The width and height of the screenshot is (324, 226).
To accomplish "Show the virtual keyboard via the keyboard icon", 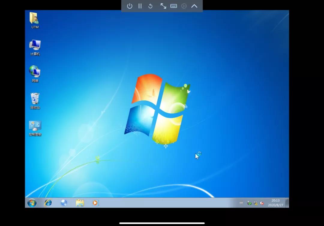I will coord(174,6).
